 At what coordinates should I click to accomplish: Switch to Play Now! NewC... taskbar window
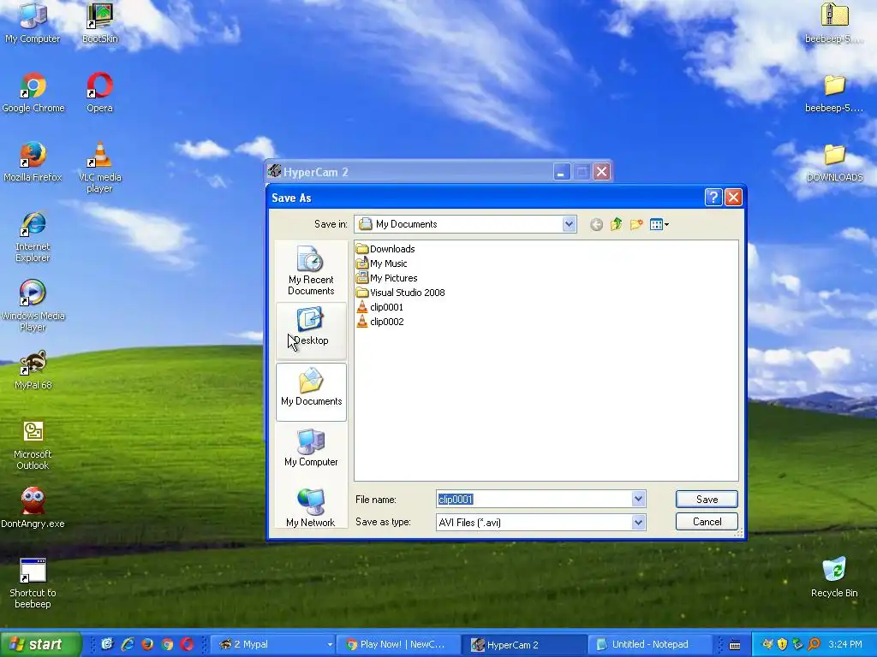(x=398, y=644)
